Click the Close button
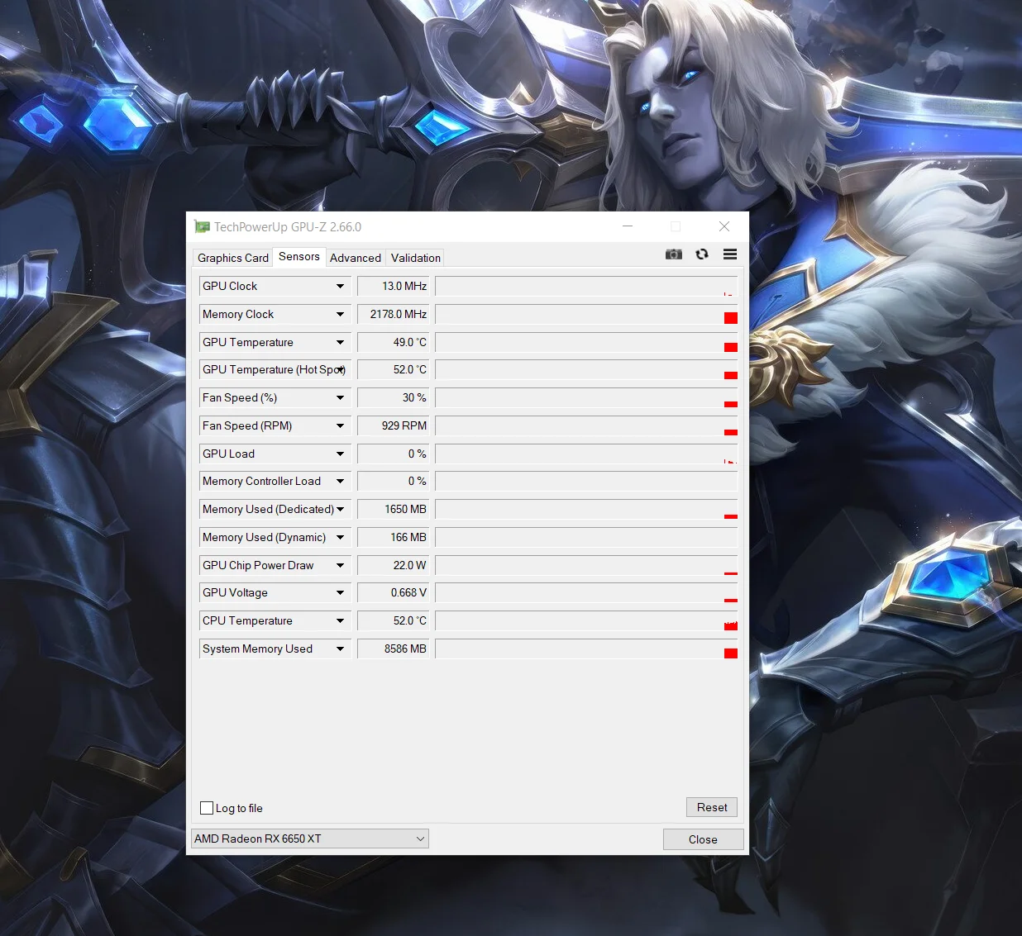The image size is (1022, 936). tap(703, 839)
